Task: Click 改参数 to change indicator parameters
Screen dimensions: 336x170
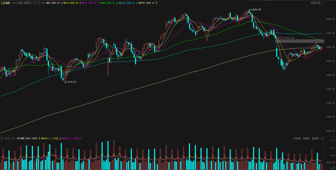Action: click(x=297, y=138)
